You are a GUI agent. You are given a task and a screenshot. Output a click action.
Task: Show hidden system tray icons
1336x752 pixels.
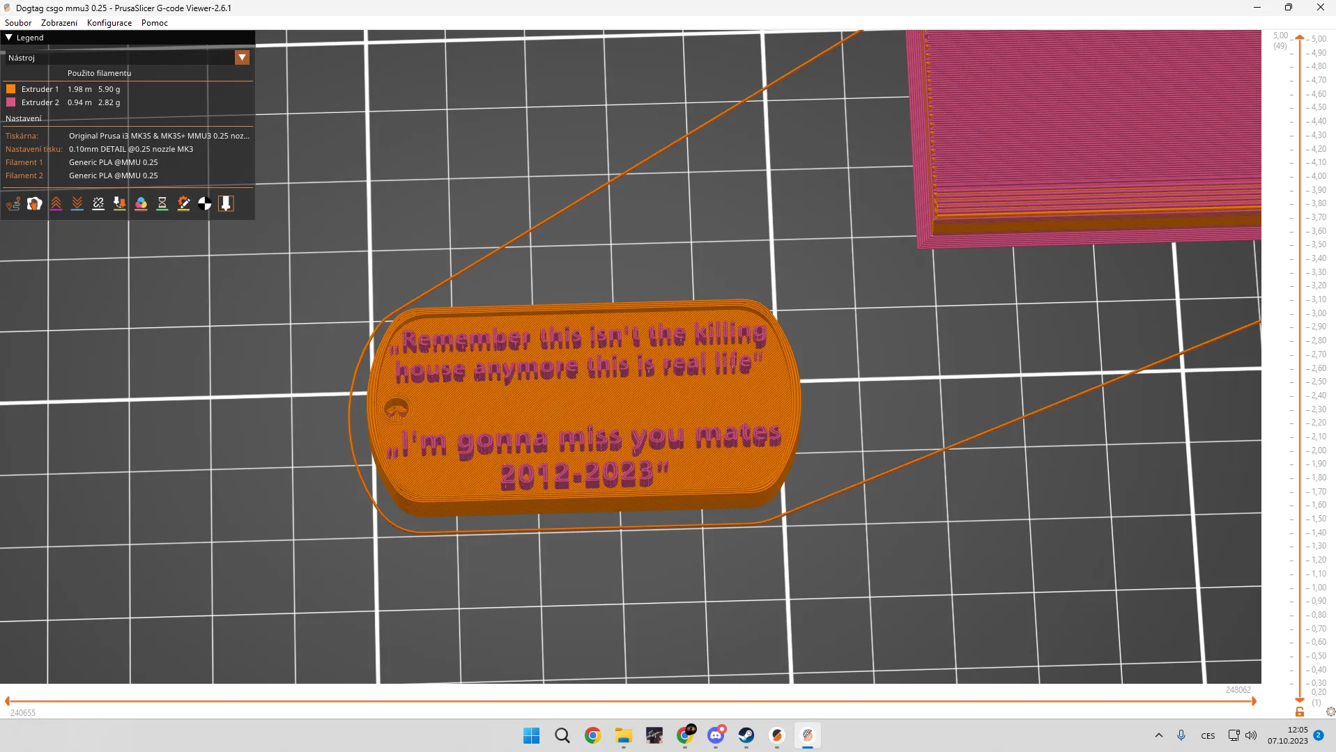1159,735
